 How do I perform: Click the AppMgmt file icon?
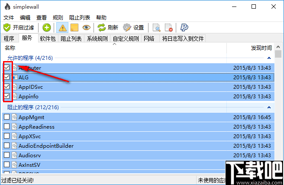coord(14,117)
